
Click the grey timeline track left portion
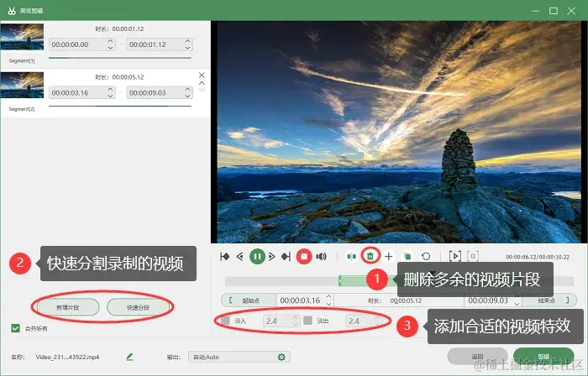[x=281, y=281]
